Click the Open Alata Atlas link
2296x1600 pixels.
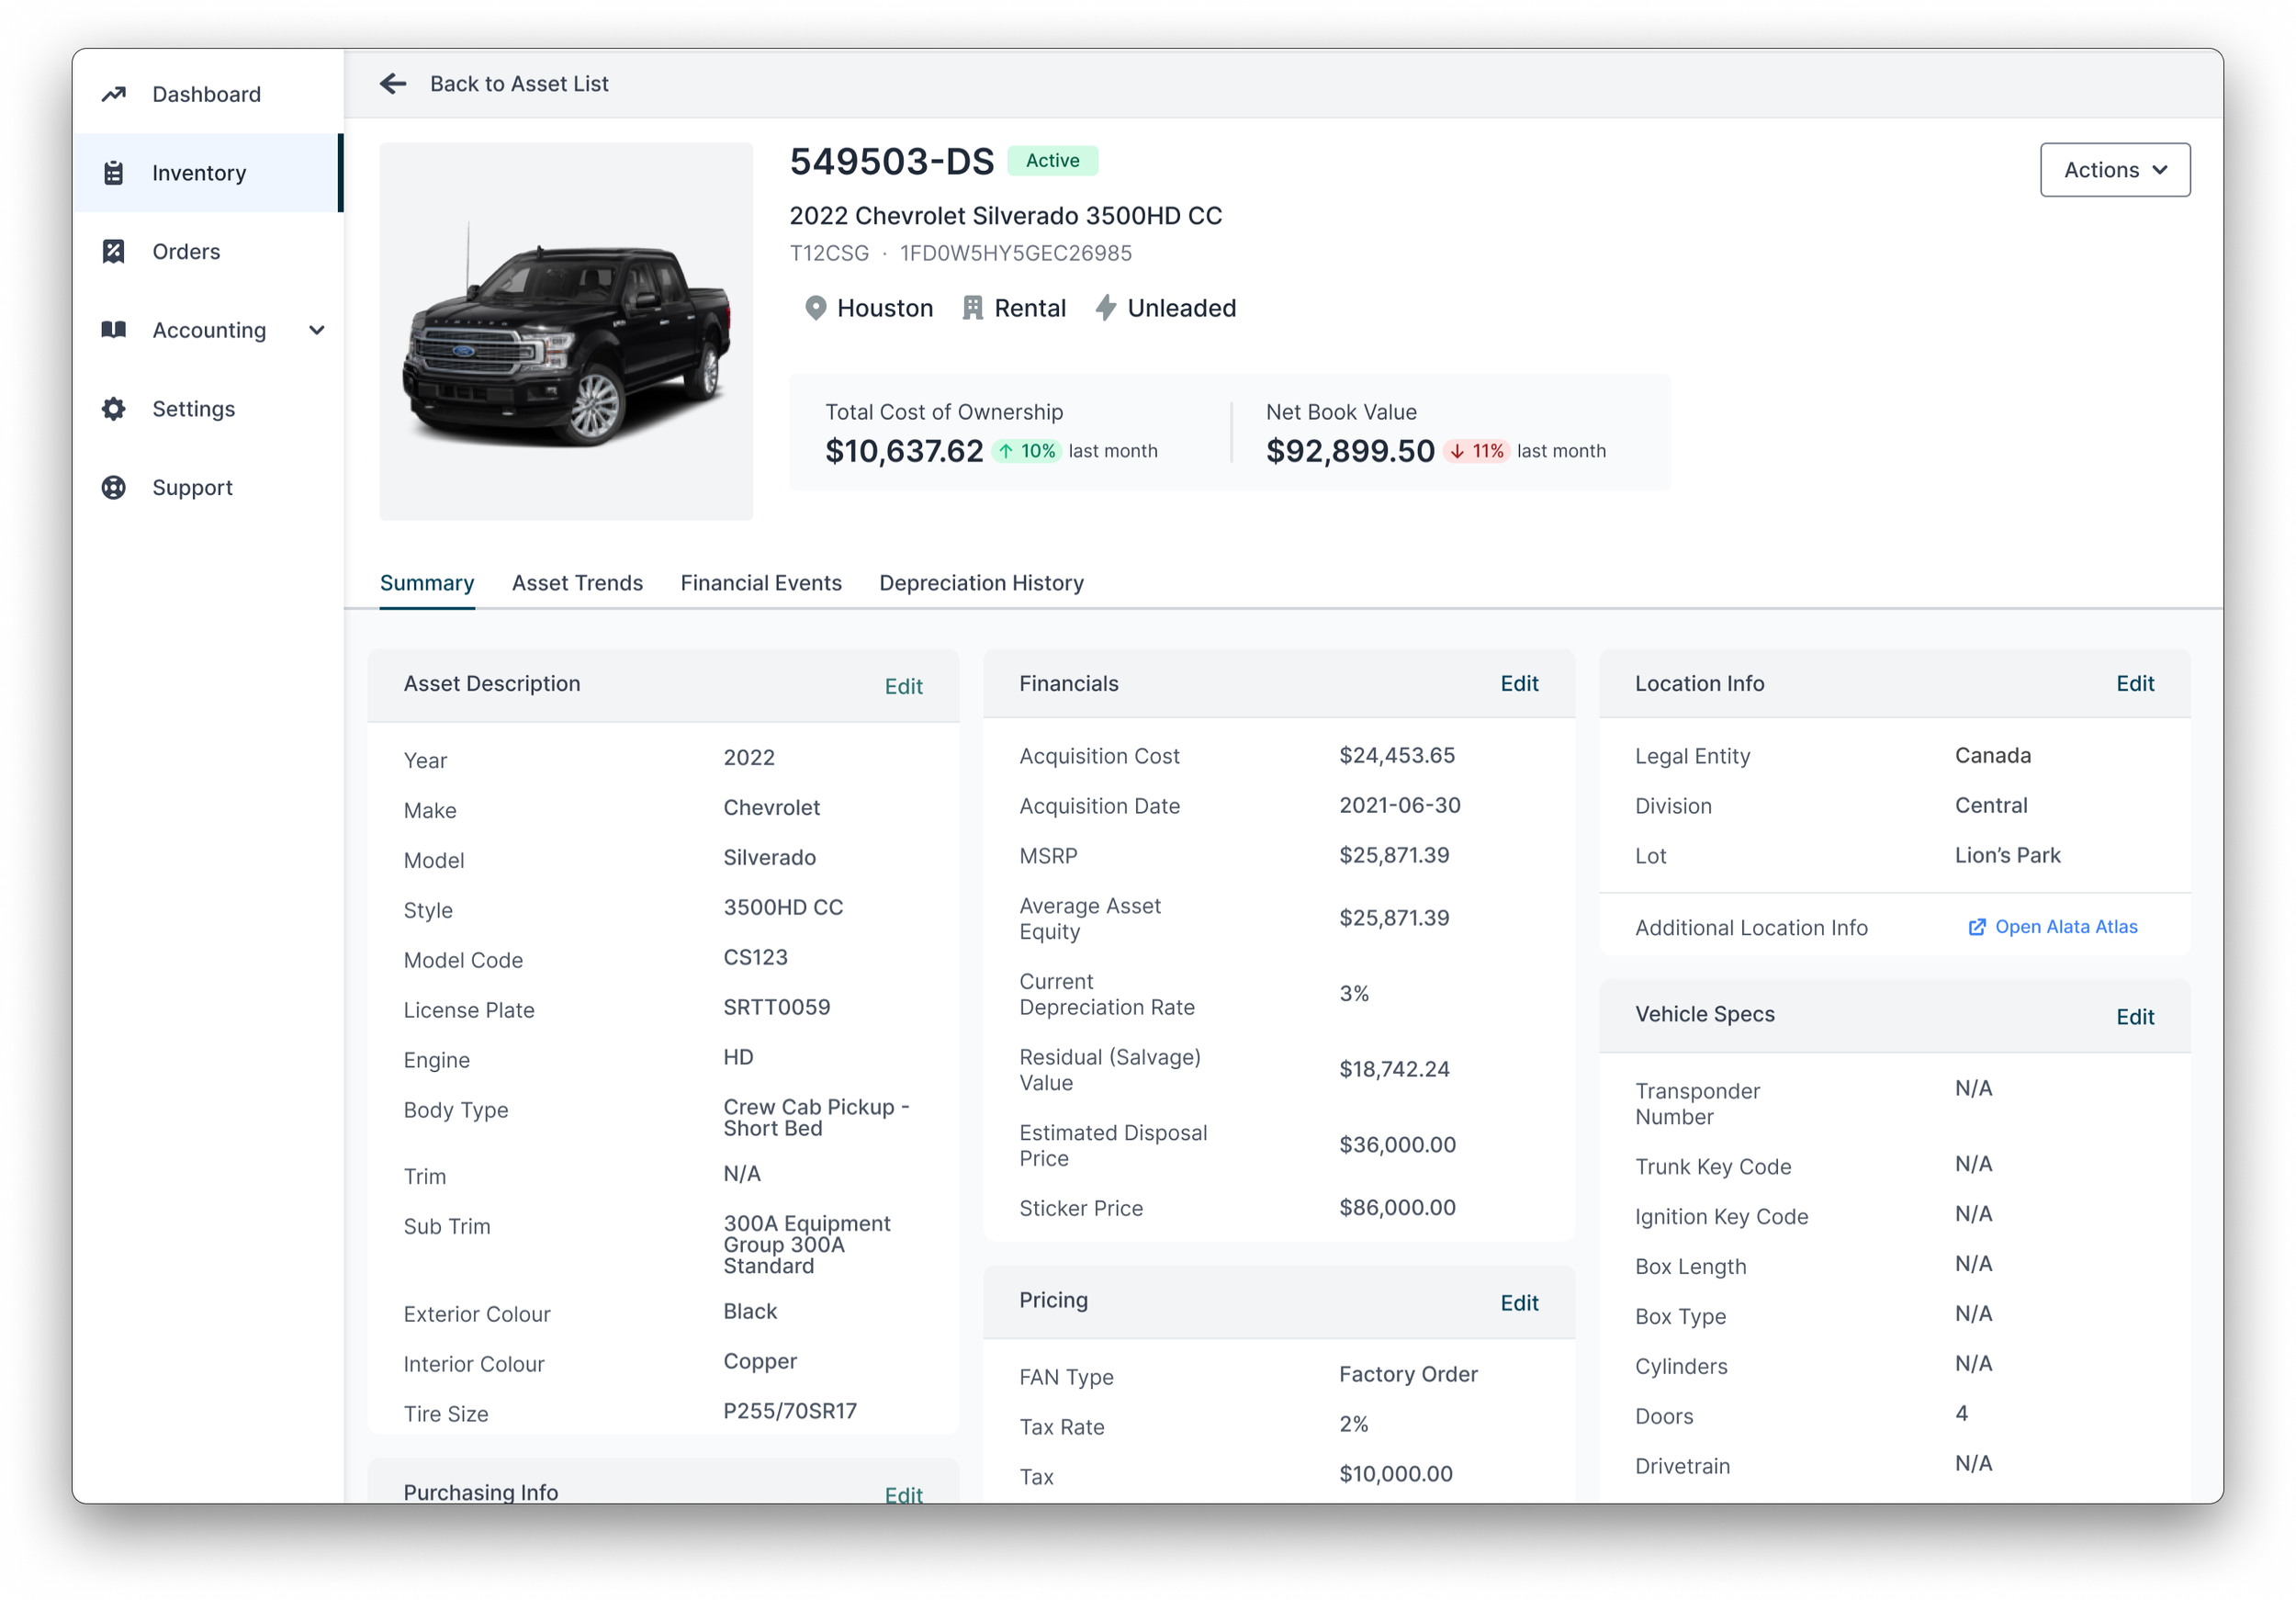(x=2065, y=927)
